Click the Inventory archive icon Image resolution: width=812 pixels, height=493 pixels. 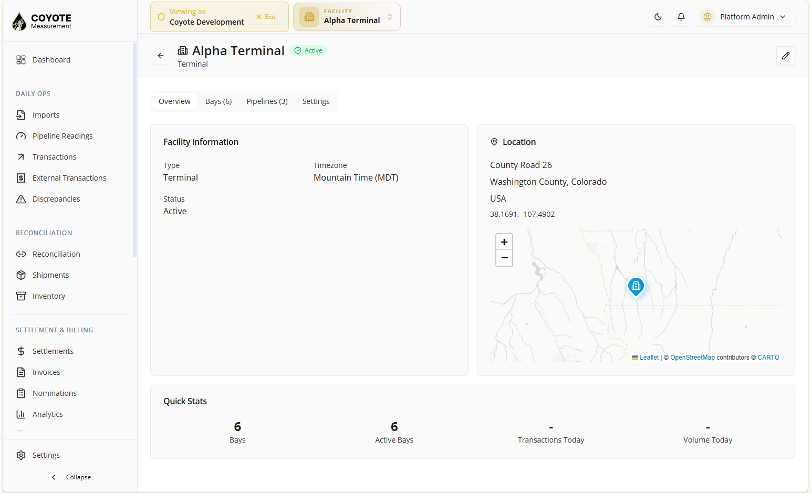pyautogui.click(x=21, y=296)
